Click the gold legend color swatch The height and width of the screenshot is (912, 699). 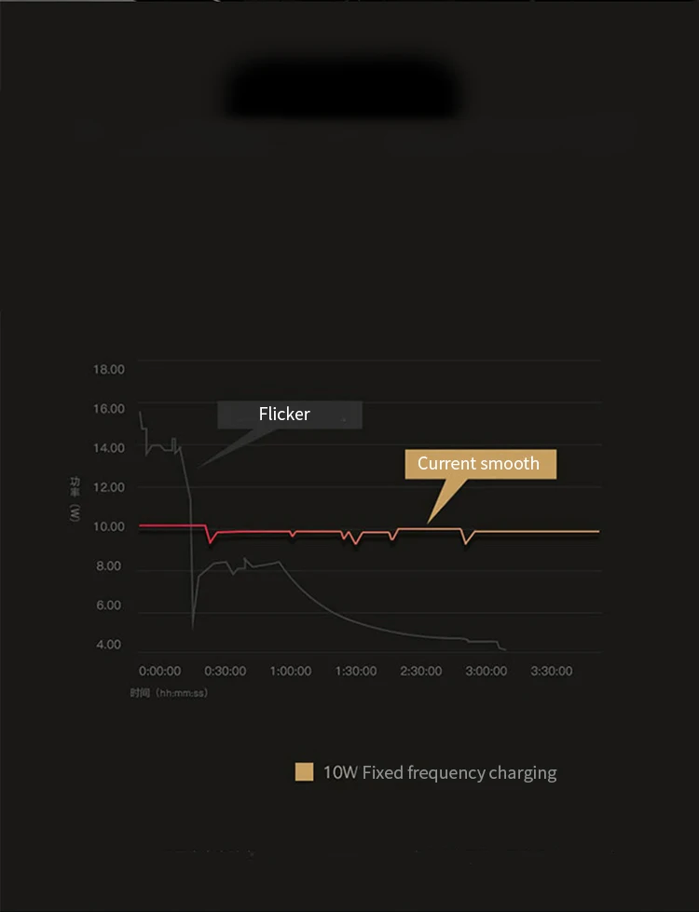304,772
